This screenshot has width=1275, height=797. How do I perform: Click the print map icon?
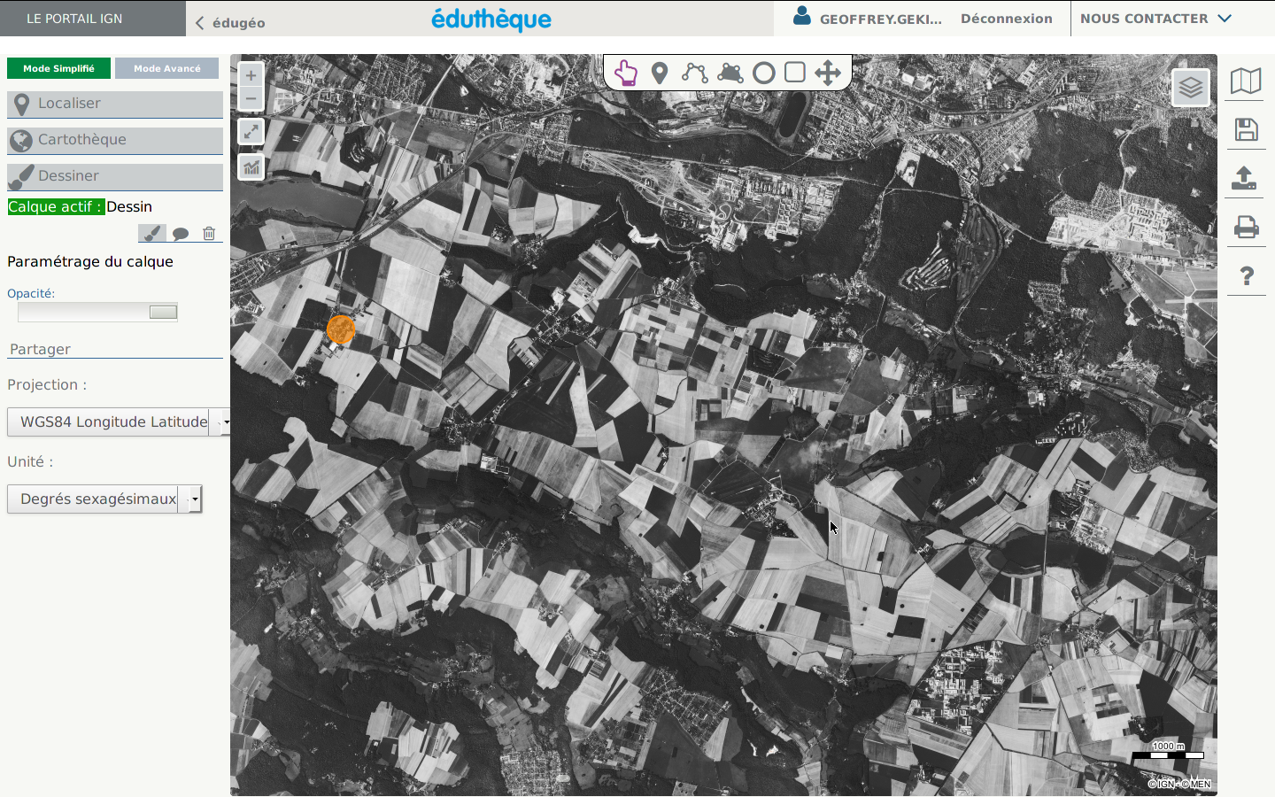[x=1246, y=228]
